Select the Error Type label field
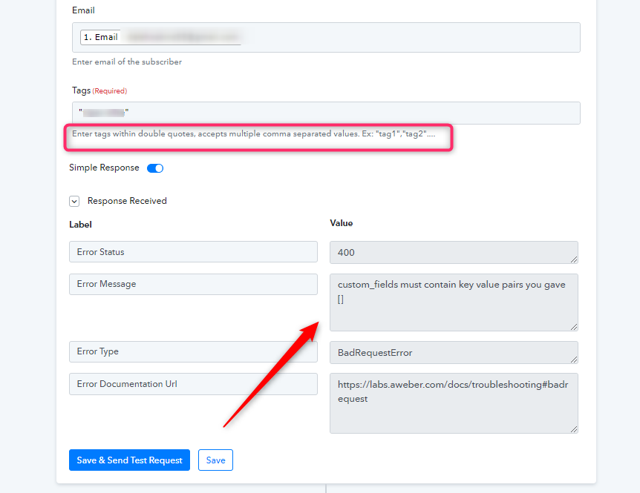The image size is (640, 493). [x=193, y=351]
